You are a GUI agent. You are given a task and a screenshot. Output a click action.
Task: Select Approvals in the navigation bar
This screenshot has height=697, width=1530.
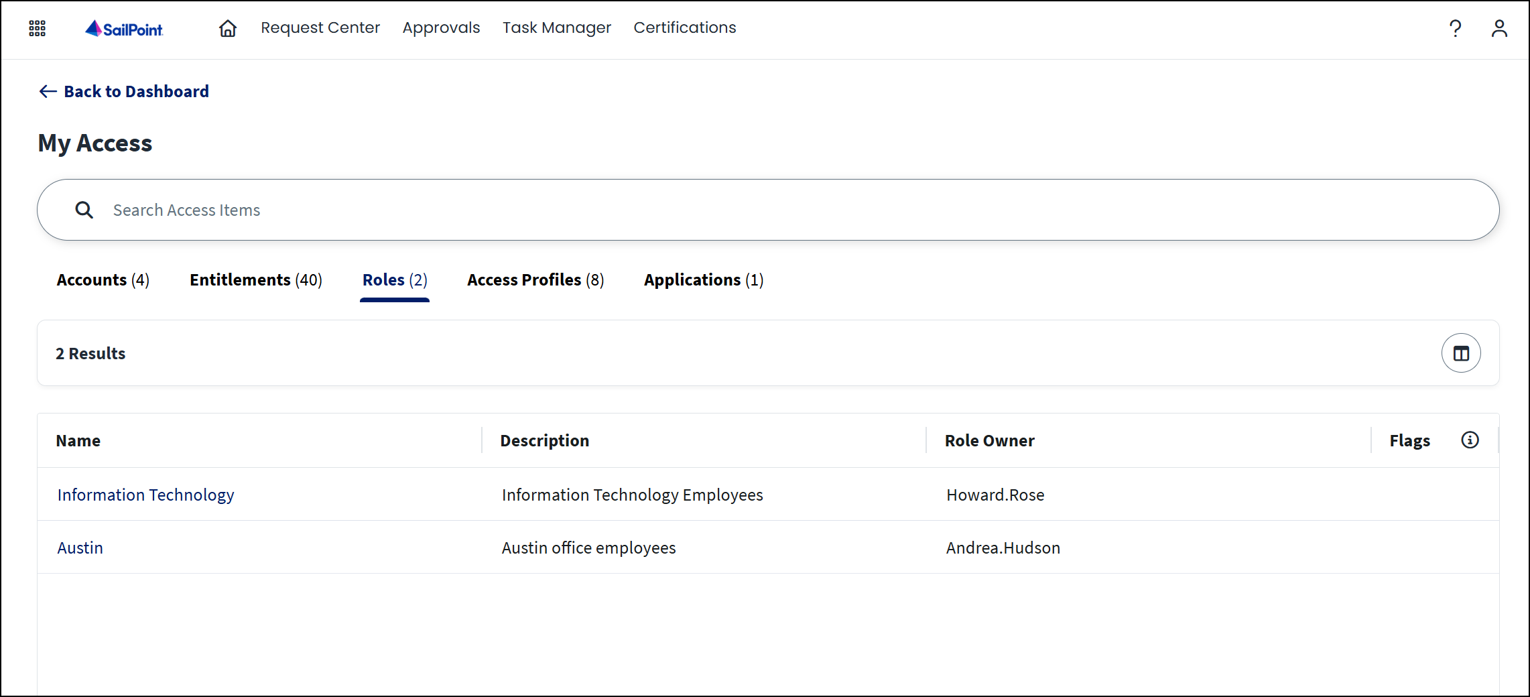441,27
